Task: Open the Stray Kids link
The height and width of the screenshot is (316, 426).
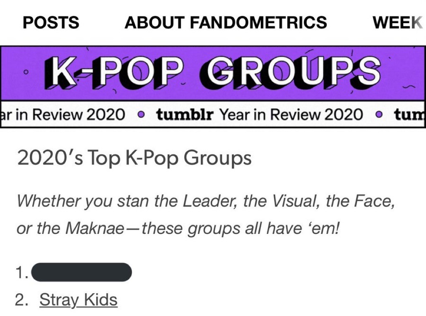Action: (x=79, y=300)
